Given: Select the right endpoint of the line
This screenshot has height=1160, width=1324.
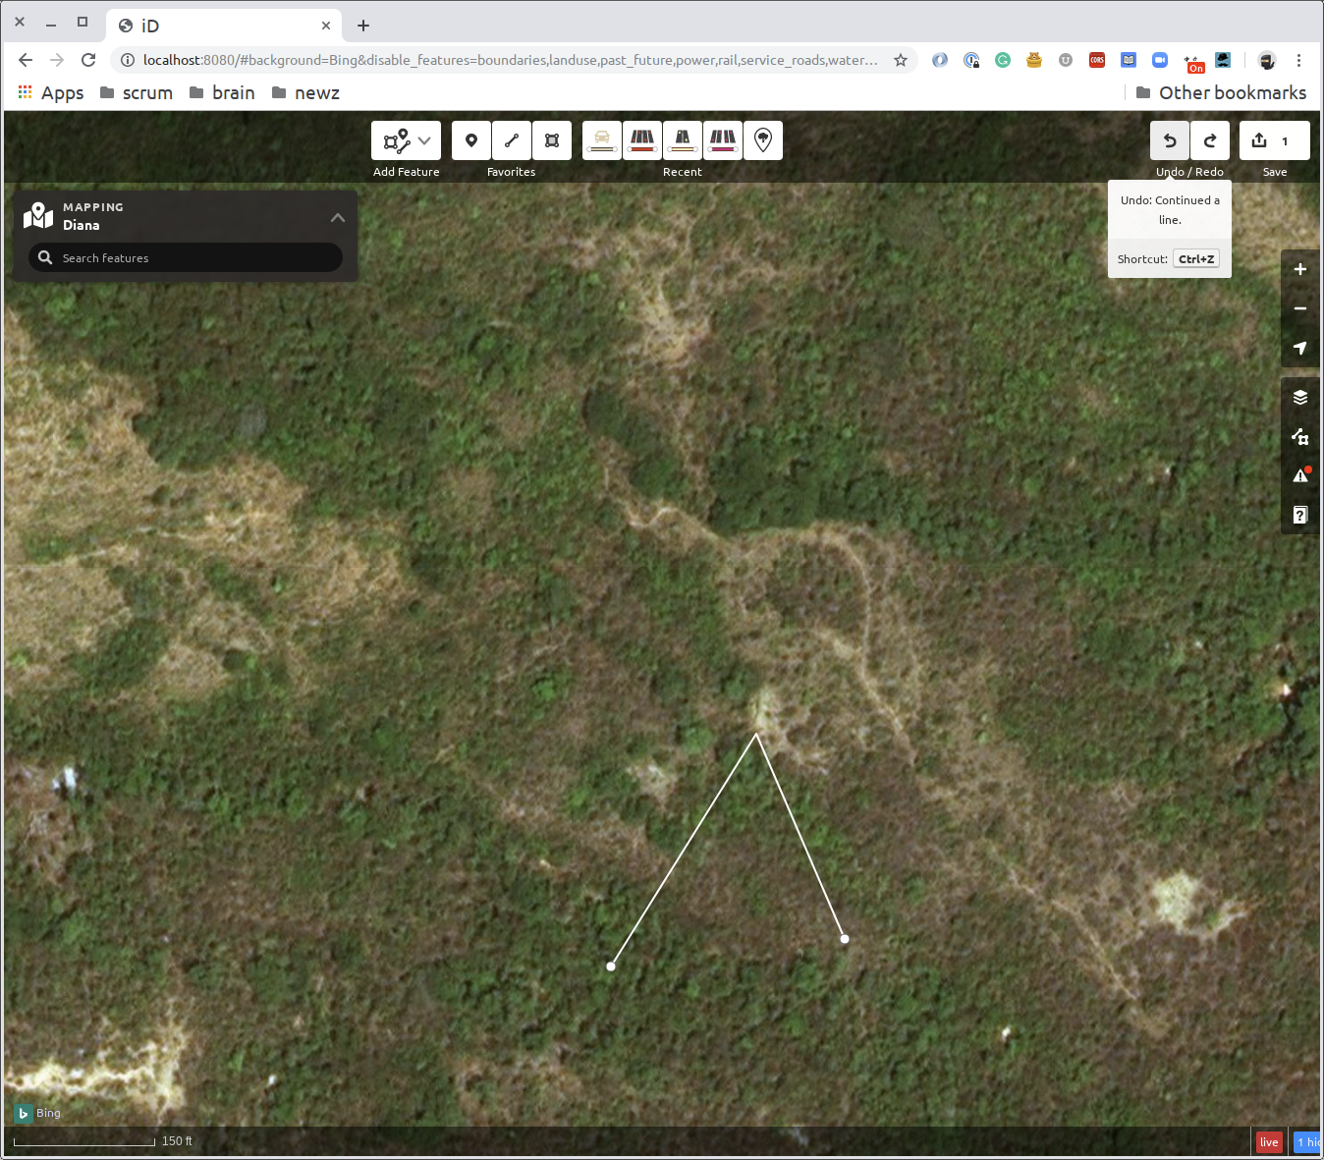Looking at the screenshot, I should click(845, 939).
